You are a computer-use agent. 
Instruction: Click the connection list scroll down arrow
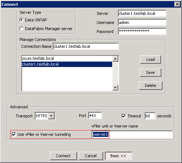pyautogui.click(x=115, y=88)
